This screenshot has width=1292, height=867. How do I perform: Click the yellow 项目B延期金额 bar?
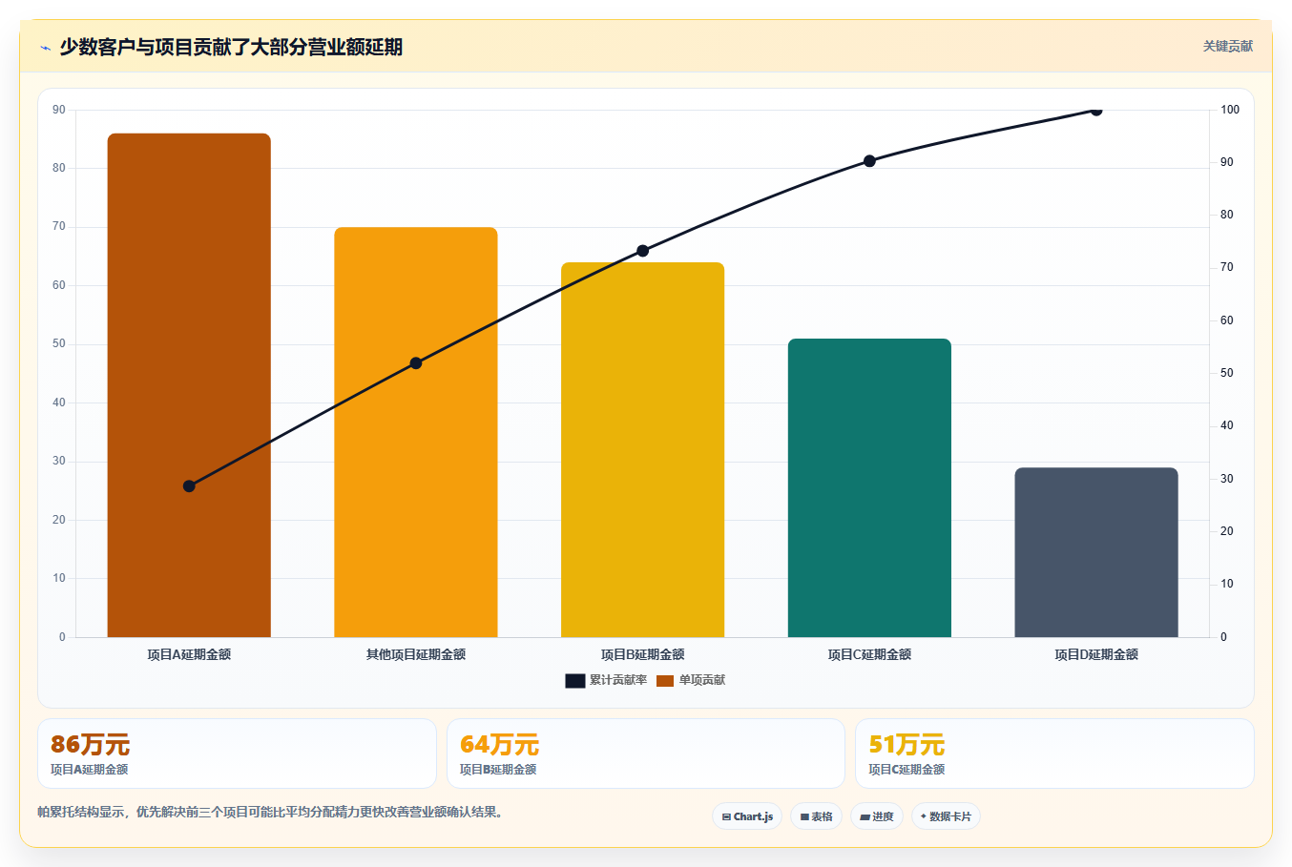click(642, 449)
